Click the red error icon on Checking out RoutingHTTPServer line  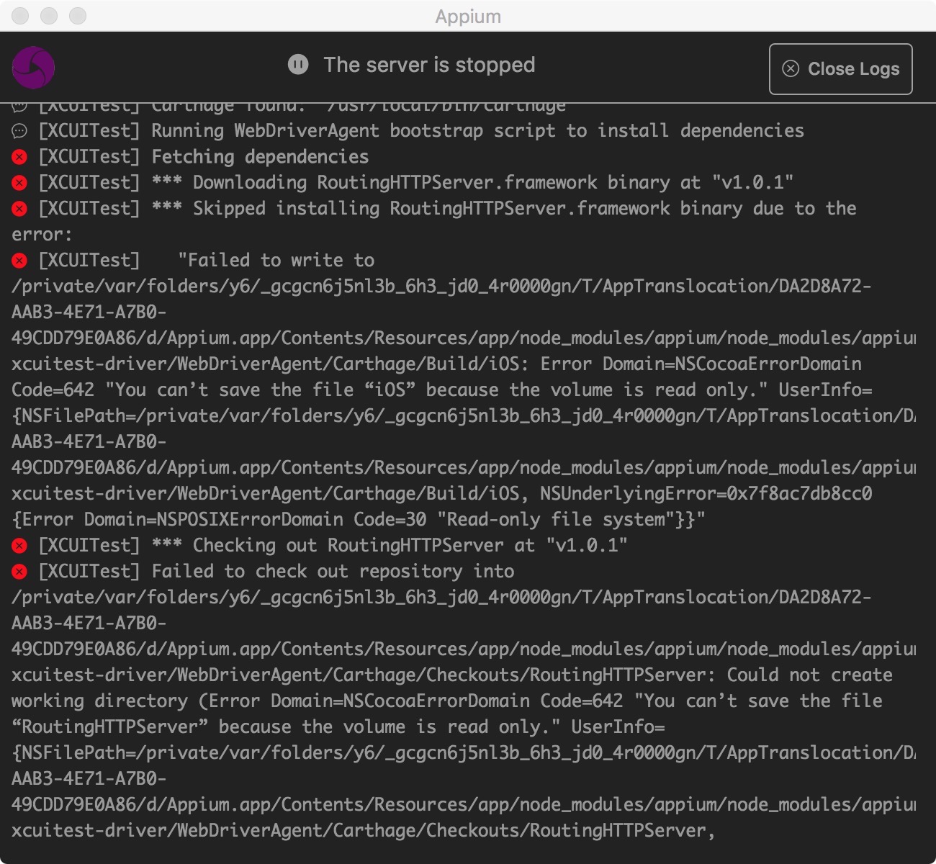tap(19, 546)
